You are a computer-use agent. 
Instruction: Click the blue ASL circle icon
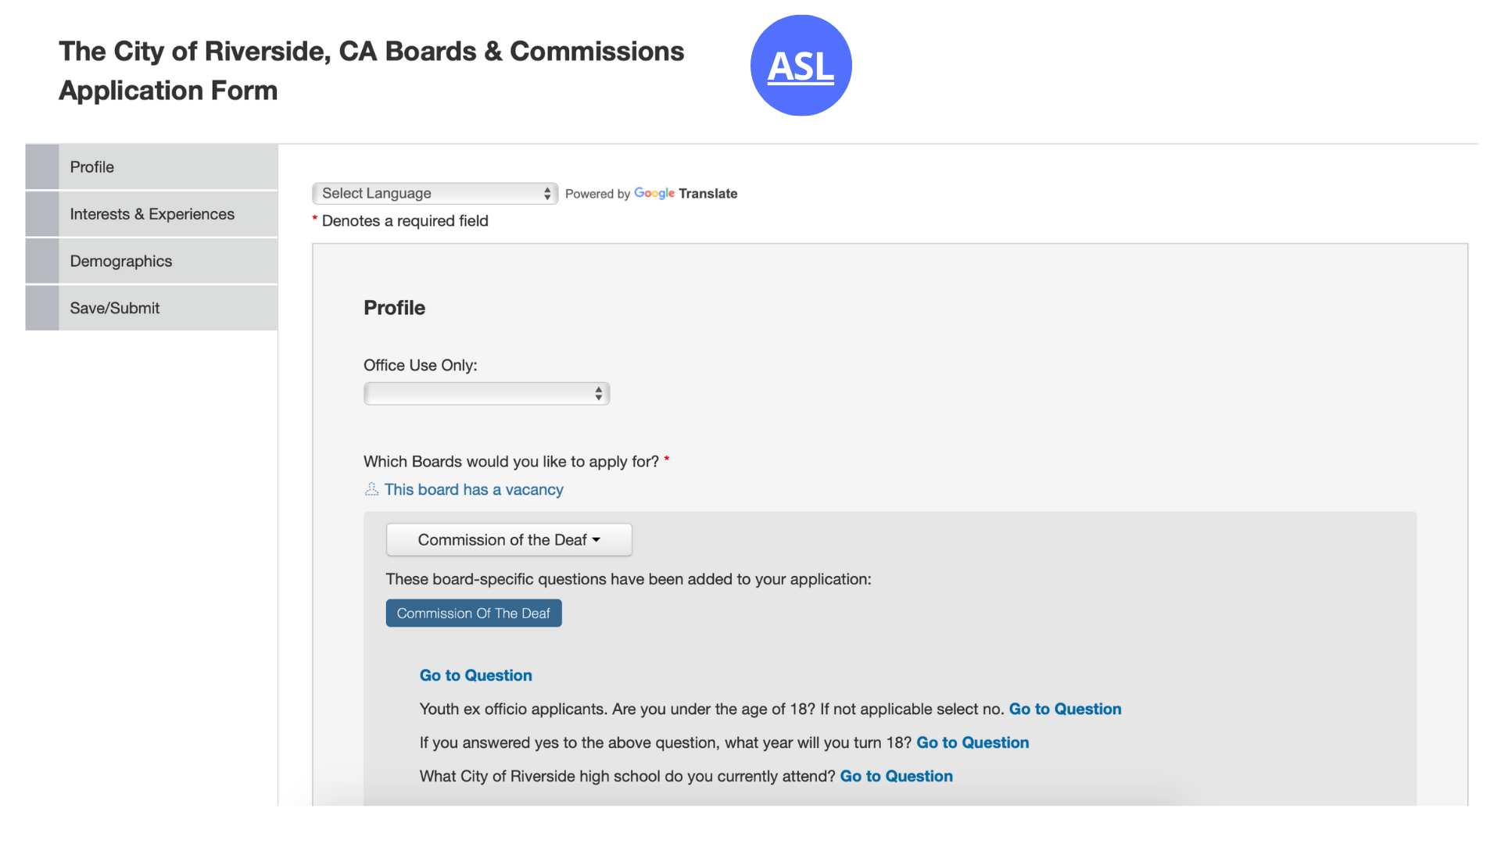pos(801,66)
